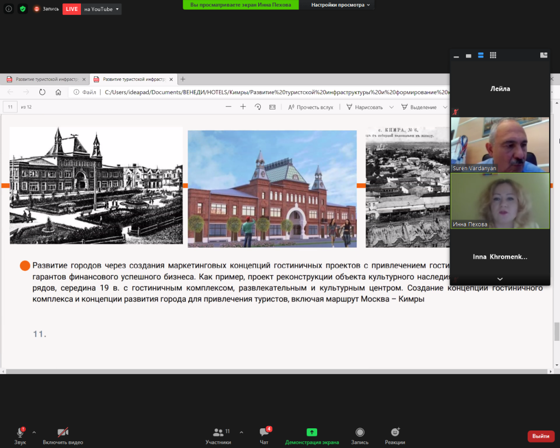Click the red Выйти button
This screenshot has height=448, width=560.
tap(540, 436)
